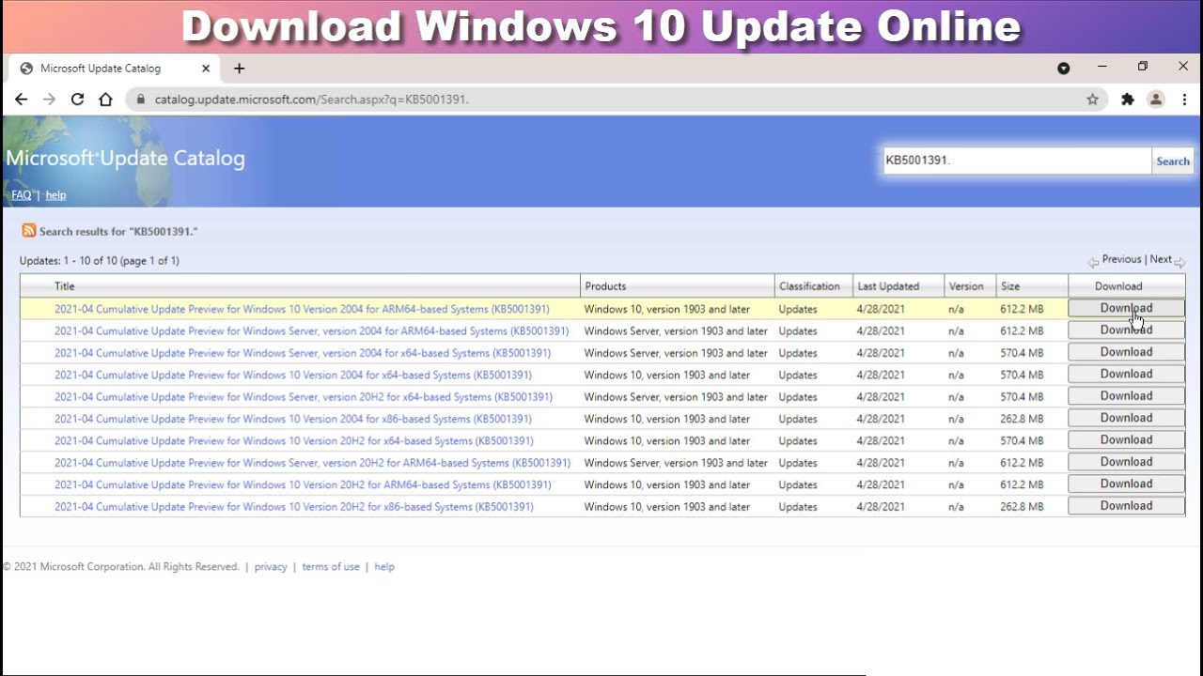Screen dimensions: 1203x676
Task: Click the RSS feed icon
Action: coord(29,231)
